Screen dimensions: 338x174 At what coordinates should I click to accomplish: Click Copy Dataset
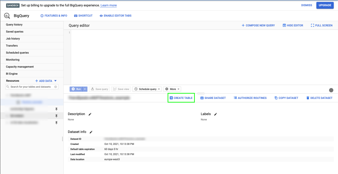286,98
